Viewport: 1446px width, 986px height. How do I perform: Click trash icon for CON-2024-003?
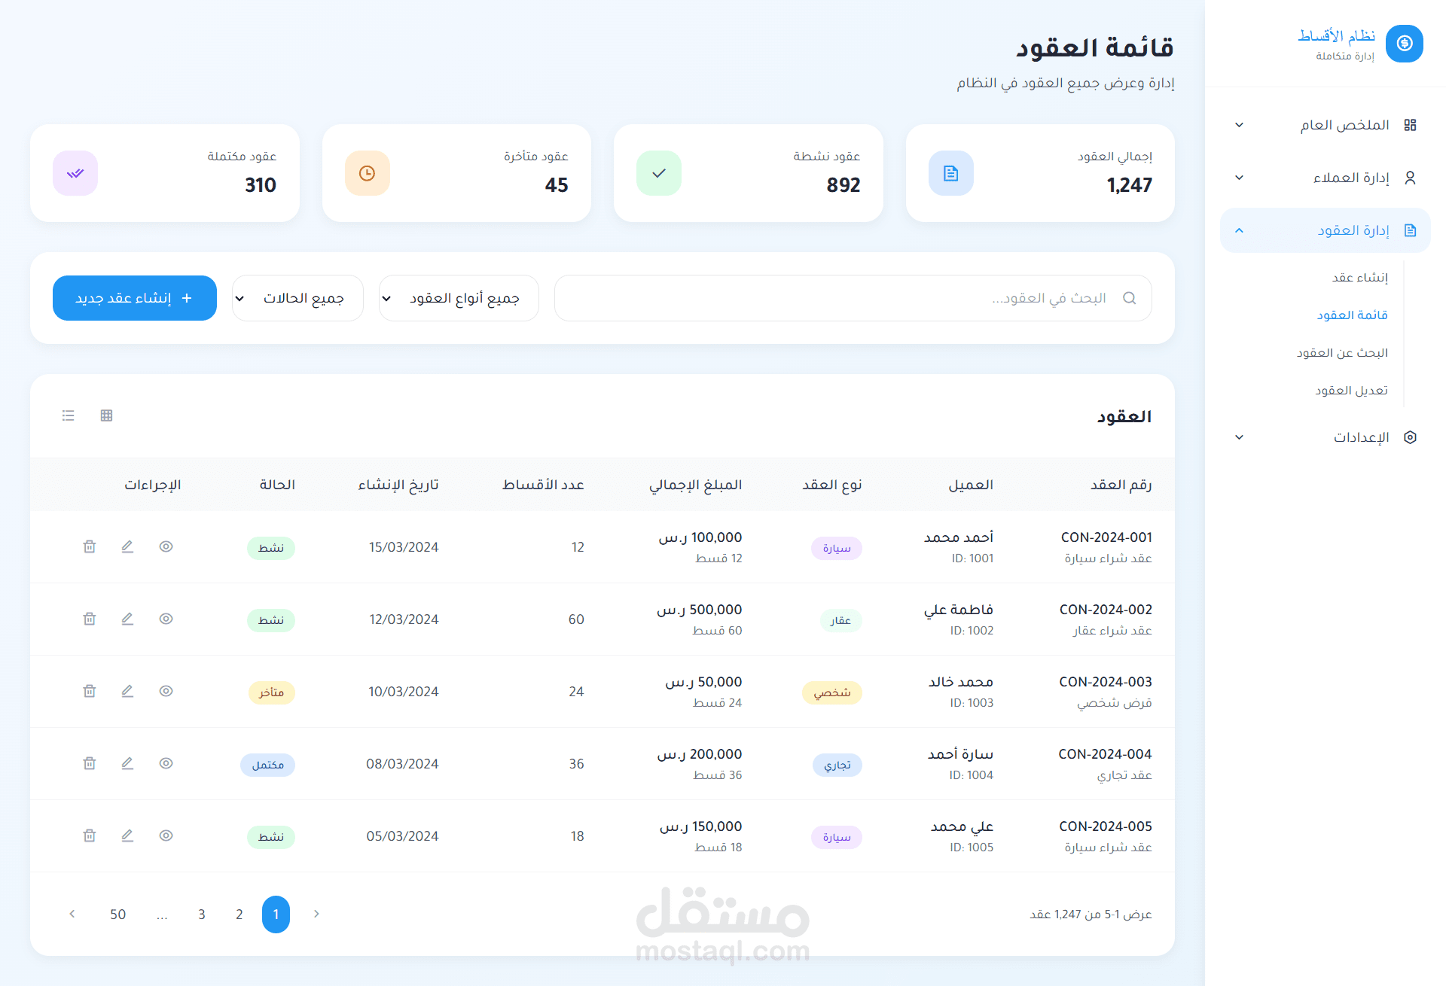tap(90, 691)
